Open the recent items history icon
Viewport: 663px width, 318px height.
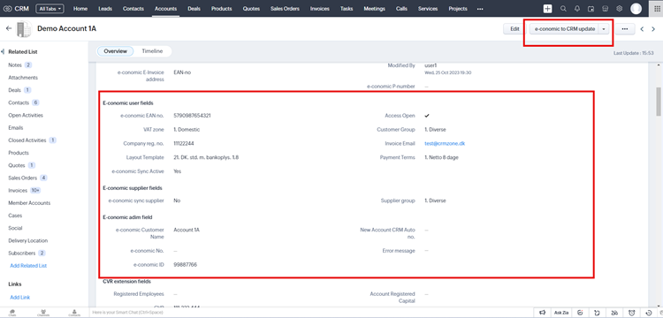(x=649, y=313)
